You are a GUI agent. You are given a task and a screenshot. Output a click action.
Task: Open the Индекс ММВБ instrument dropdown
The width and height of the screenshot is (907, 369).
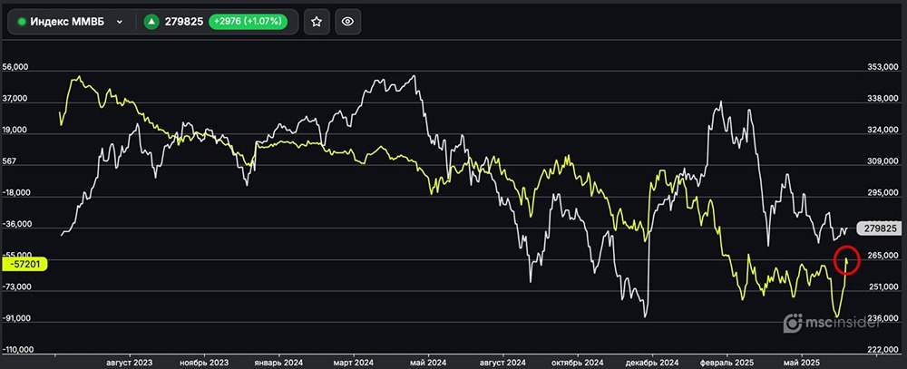[71, 22]
